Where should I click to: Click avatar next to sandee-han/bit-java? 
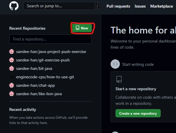12,68
